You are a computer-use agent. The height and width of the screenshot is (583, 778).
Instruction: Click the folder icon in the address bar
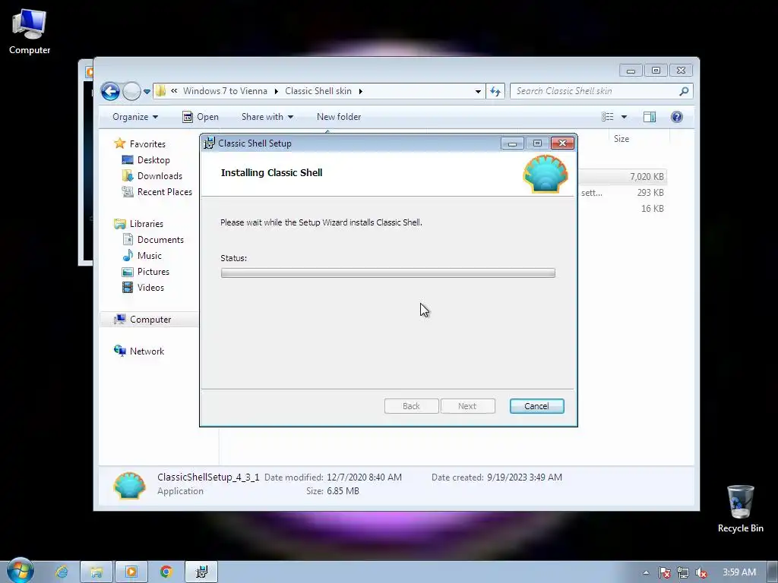tap(161, 91)
